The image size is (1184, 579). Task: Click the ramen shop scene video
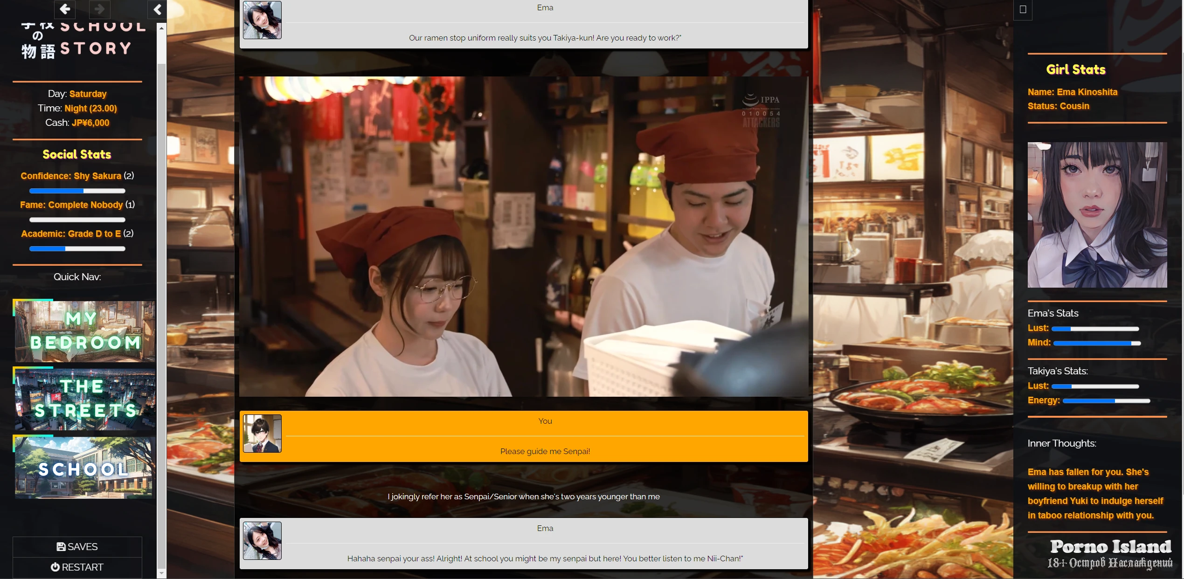click(x=523, y=236)
